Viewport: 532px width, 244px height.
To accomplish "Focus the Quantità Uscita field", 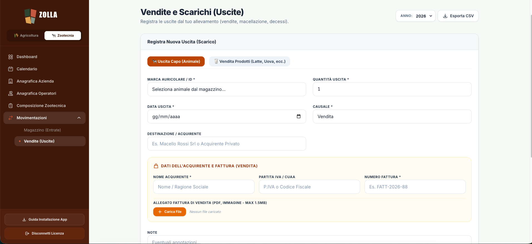I will coord(392,89).
